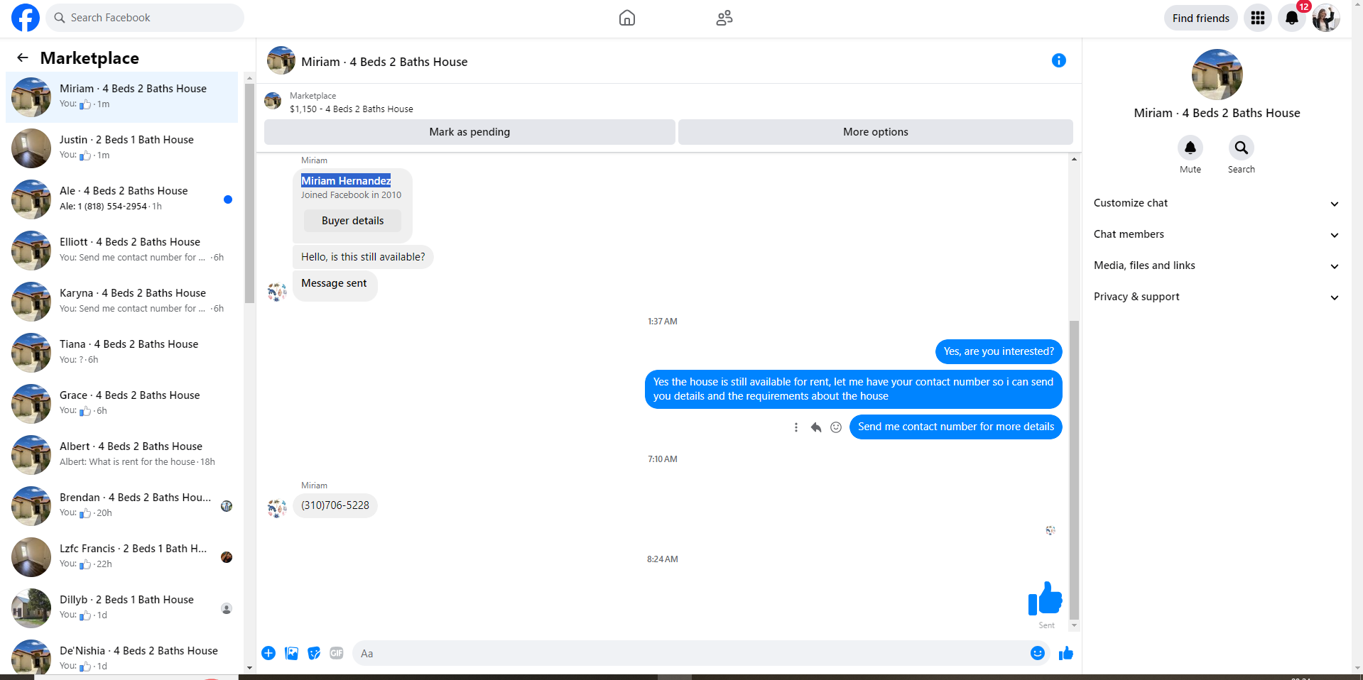Search in conversation using magnifier icon
The image size is (1363, 680).
click(1242, 148)
